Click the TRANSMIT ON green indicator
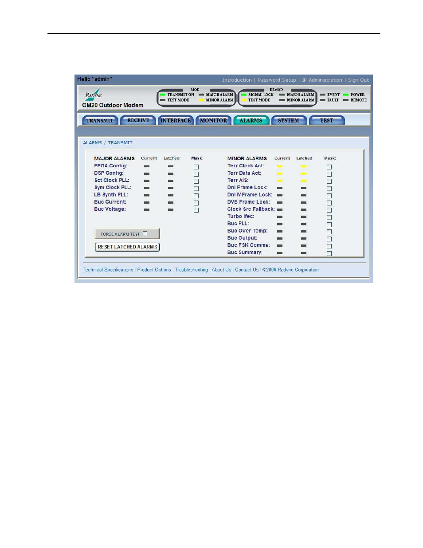 (163, 95)
